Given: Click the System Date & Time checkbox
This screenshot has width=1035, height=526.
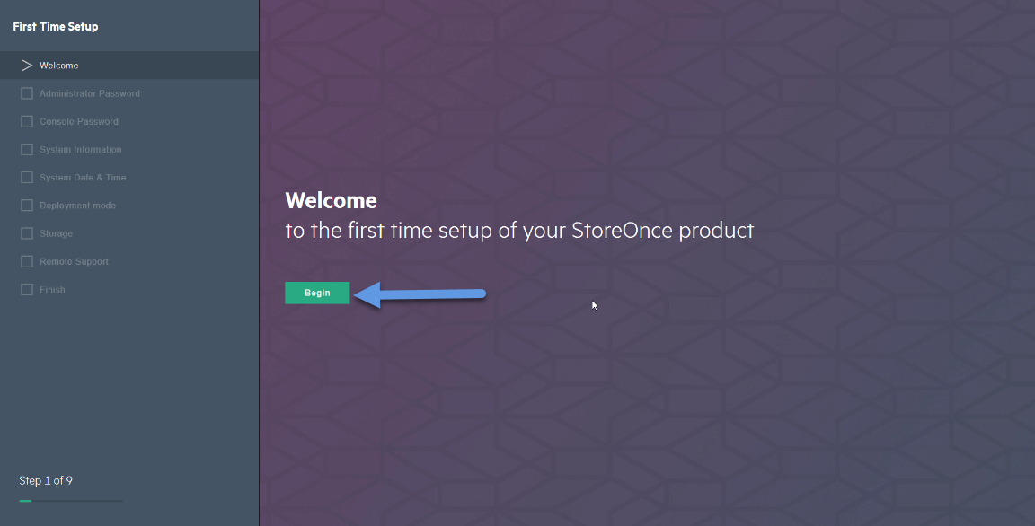Looking at the screenshot, I should tap(27, 178).
